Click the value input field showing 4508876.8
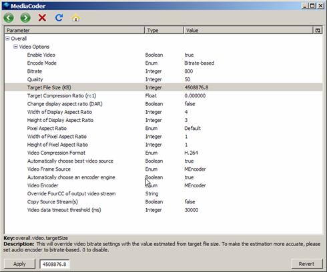The width and height of the screenshot is (327, 272). coord(55,264)
